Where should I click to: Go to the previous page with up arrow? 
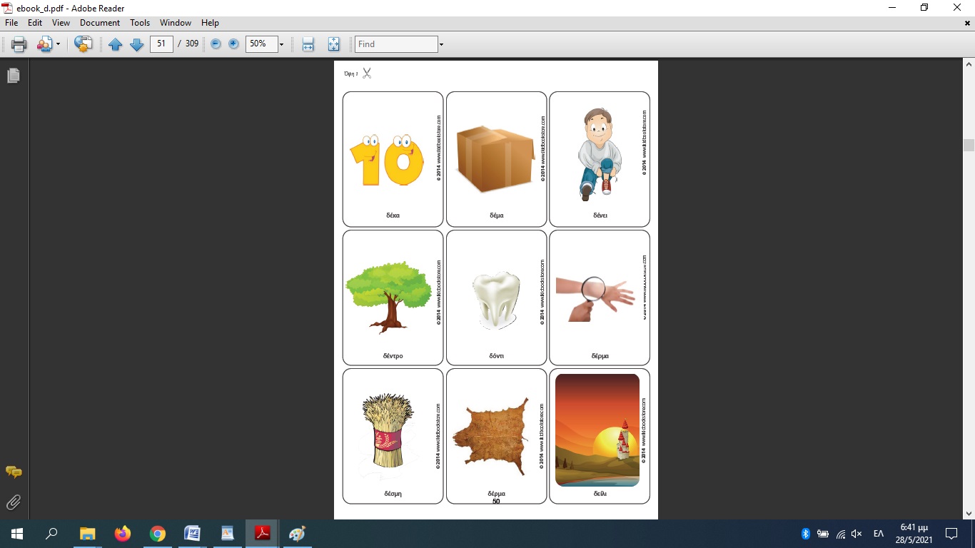115,44
